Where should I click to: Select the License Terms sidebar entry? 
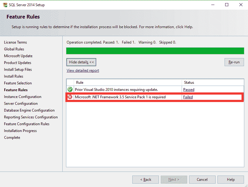[15, 42]
